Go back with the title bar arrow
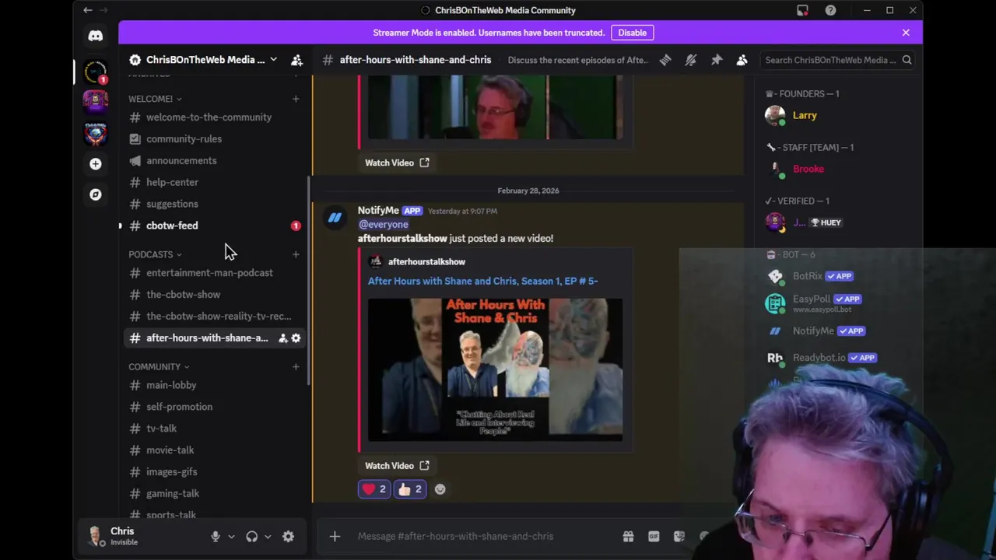Image resolution: width=996 pixels, height=560 pixels. [88, 10]
